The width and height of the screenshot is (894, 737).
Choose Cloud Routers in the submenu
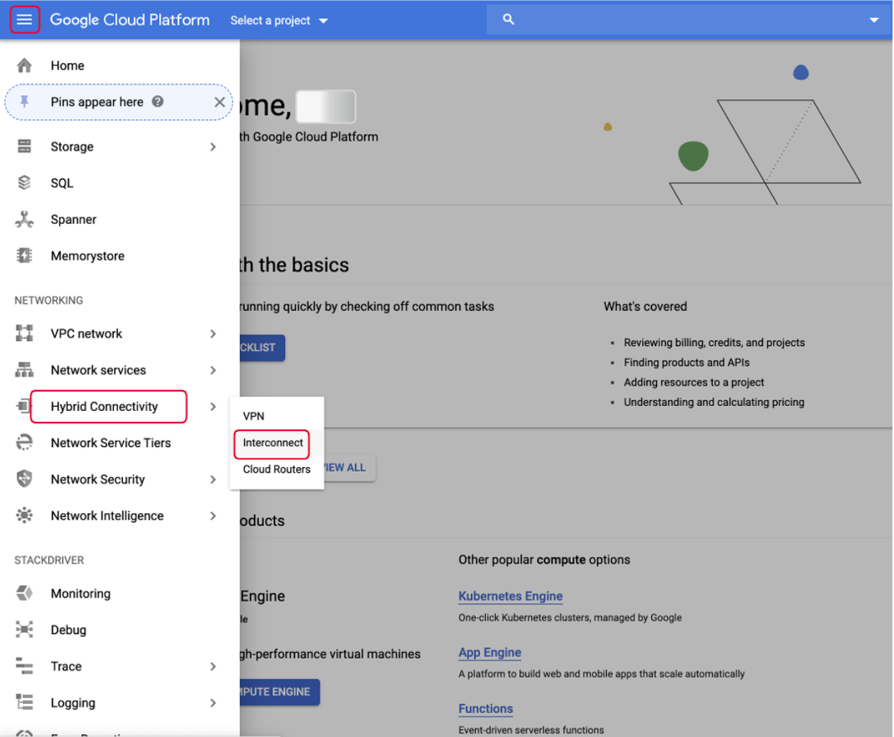276,469
